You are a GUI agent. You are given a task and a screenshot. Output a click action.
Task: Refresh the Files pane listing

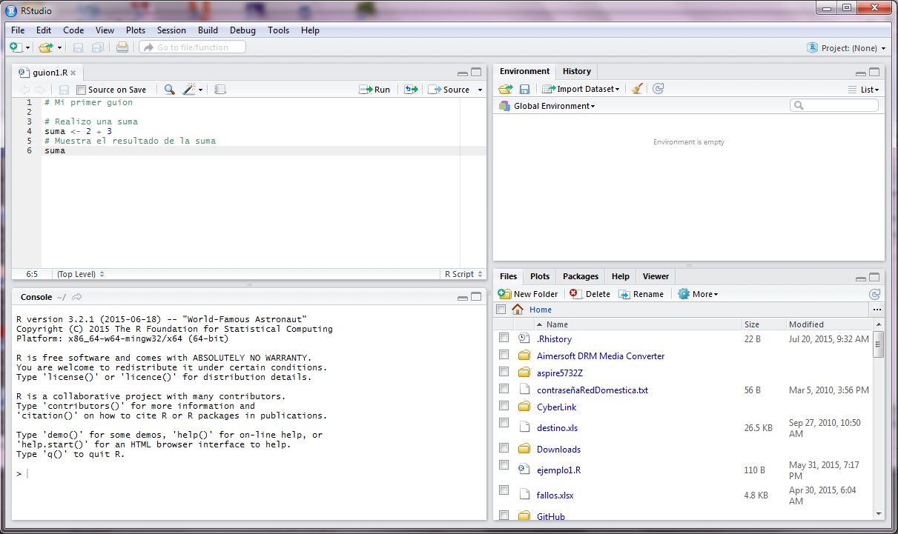click(x=874, y=294)
